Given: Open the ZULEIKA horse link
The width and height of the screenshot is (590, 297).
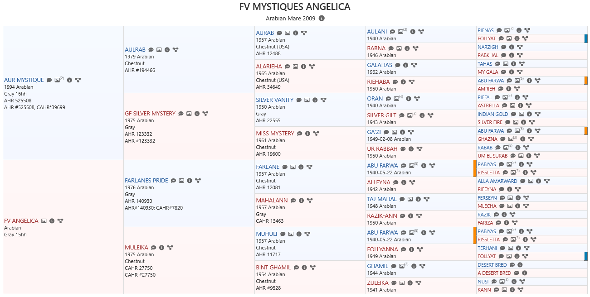Looking at the screenshot, I should 378,283.
